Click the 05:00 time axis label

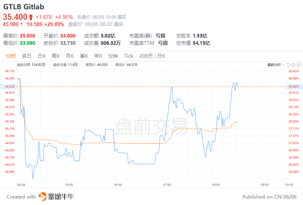pos(69,185)
